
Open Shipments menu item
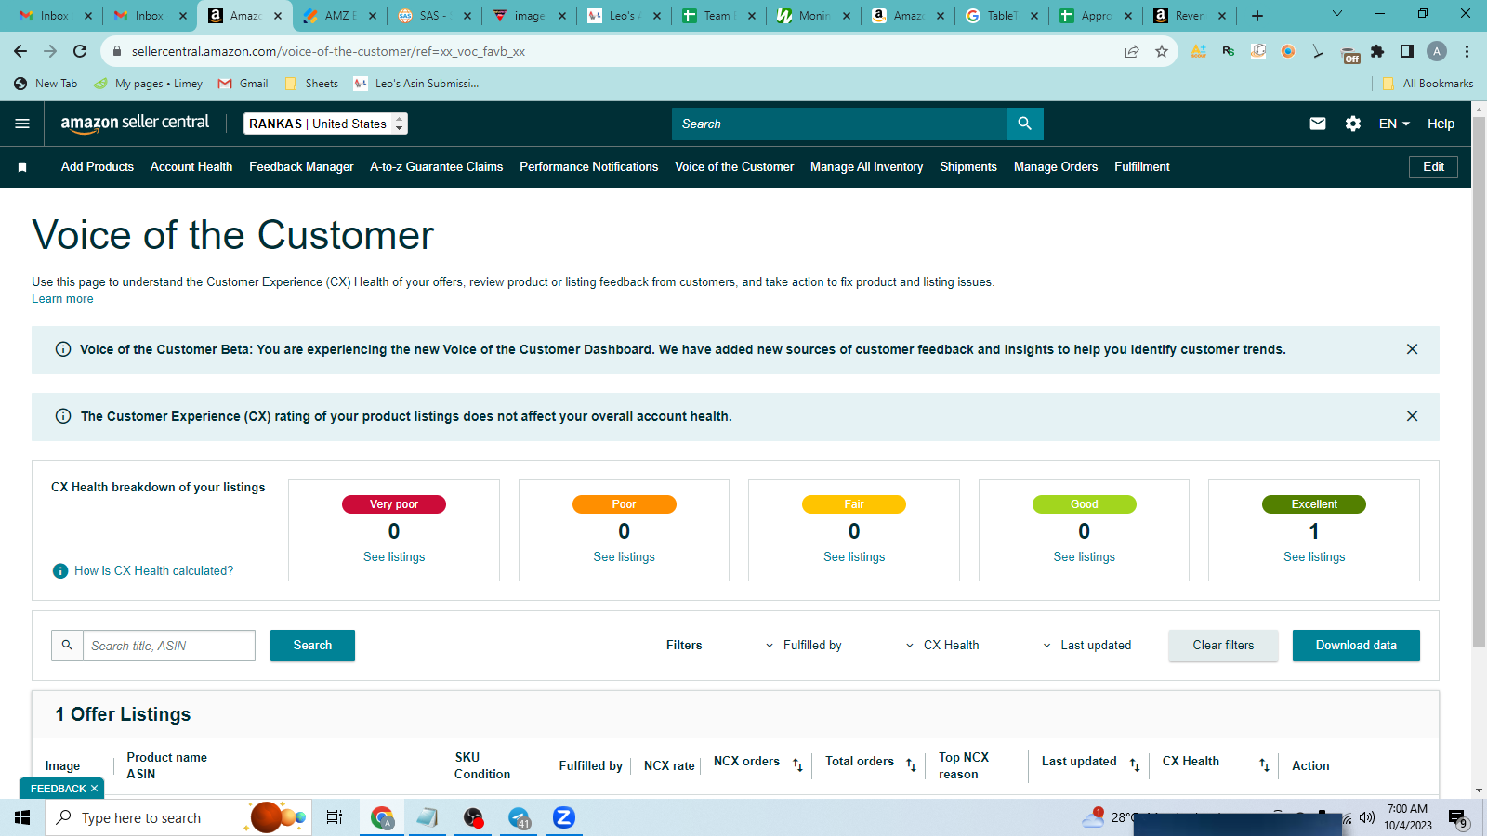tap(968, 167)
